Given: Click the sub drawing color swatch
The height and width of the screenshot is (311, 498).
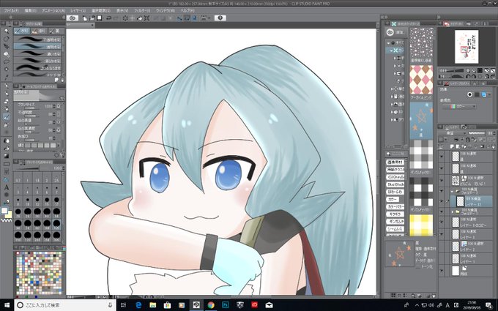Looking at the screenshot, I should (x=9, y=215).
